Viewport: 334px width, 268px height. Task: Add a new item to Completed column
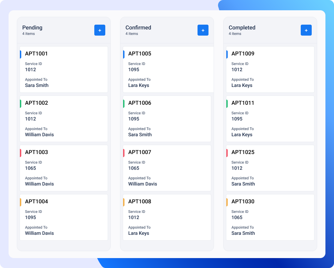tap(306, 30)
